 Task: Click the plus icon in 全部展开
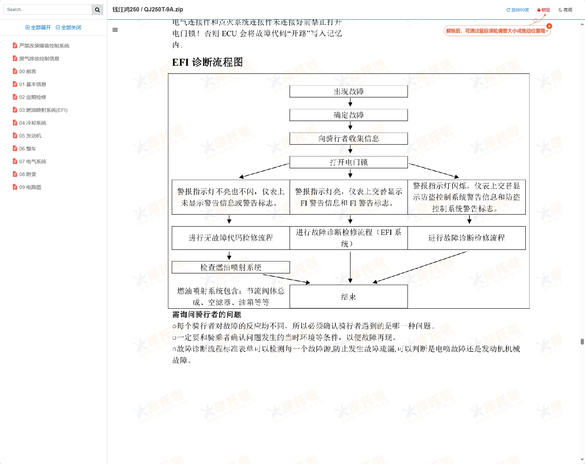(x=28, y=28)
